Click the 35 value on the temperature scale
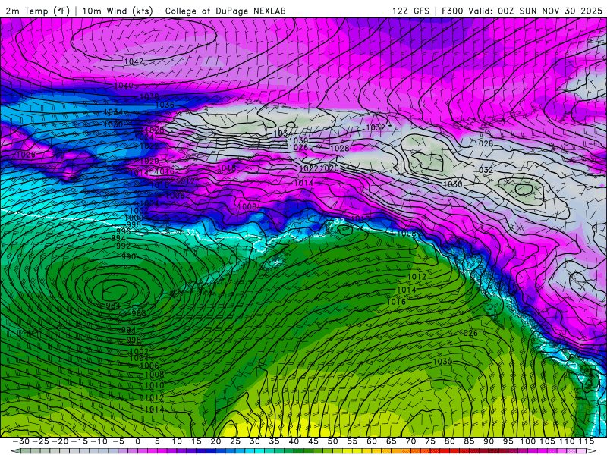Image resolution: width=607 pixels, height=455 pixels. [x=274, y=441]
